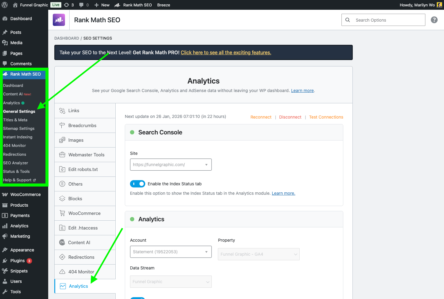444x299 pixels.
Task: Click the WordPress logo in admin bar
Action: tap(5, 5)
